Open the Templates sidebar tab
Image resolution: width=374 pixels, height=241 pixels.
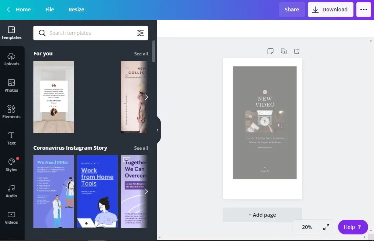click(x=11, y=33)
